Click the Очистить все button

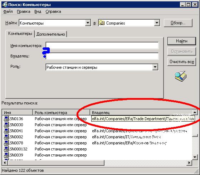tap(182, 62)
